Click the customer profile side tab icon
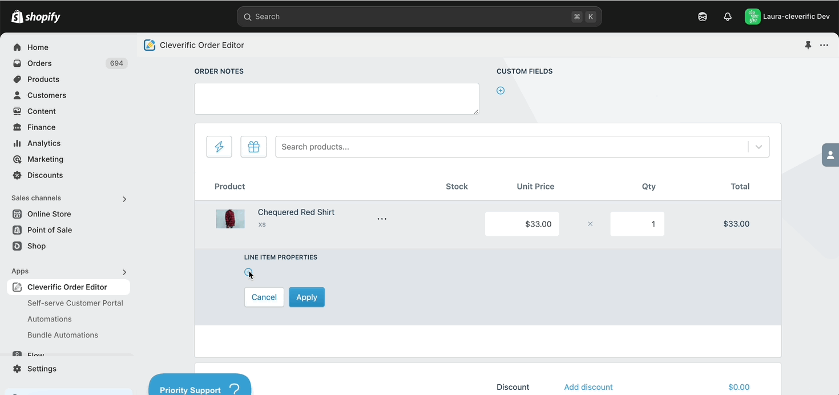This screenshot has height=395, width=839. click(x=830, y=155)
